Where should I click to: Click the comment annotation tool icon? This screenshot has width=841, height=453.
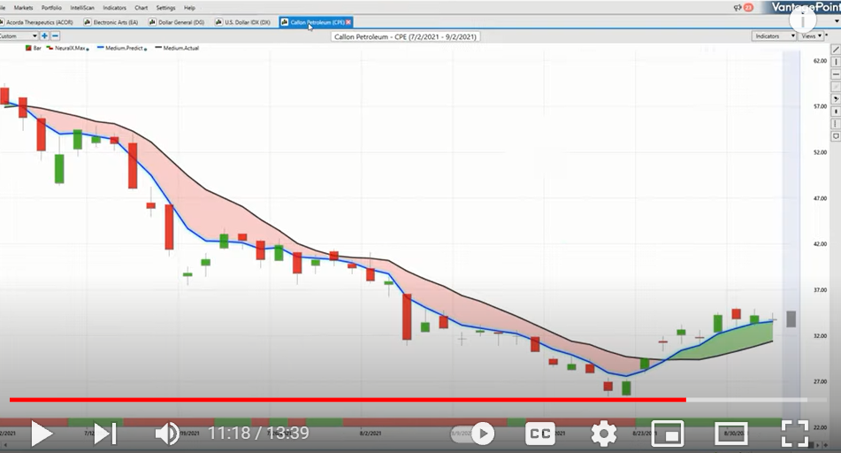(x=836, y=136)
